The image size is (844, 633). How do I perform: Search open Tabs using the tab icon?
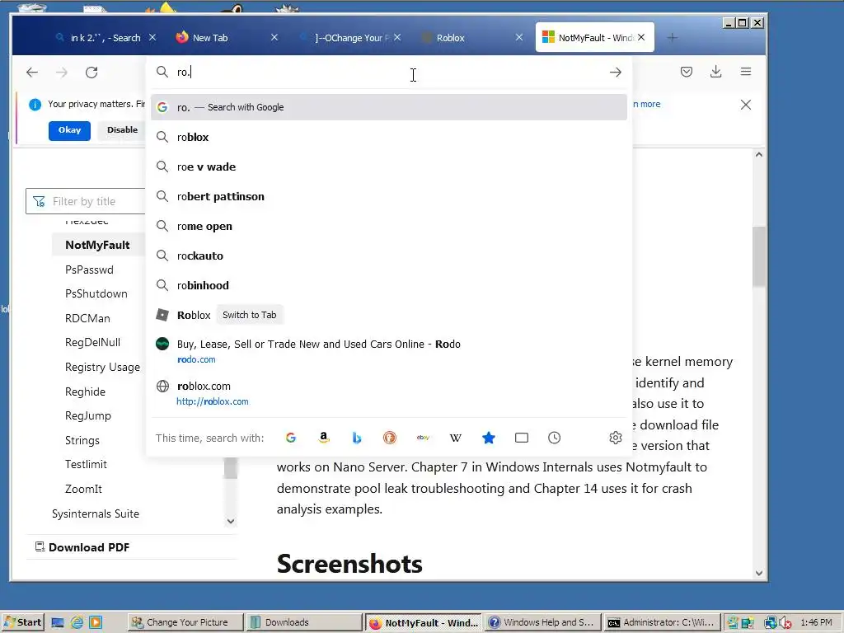522,438
